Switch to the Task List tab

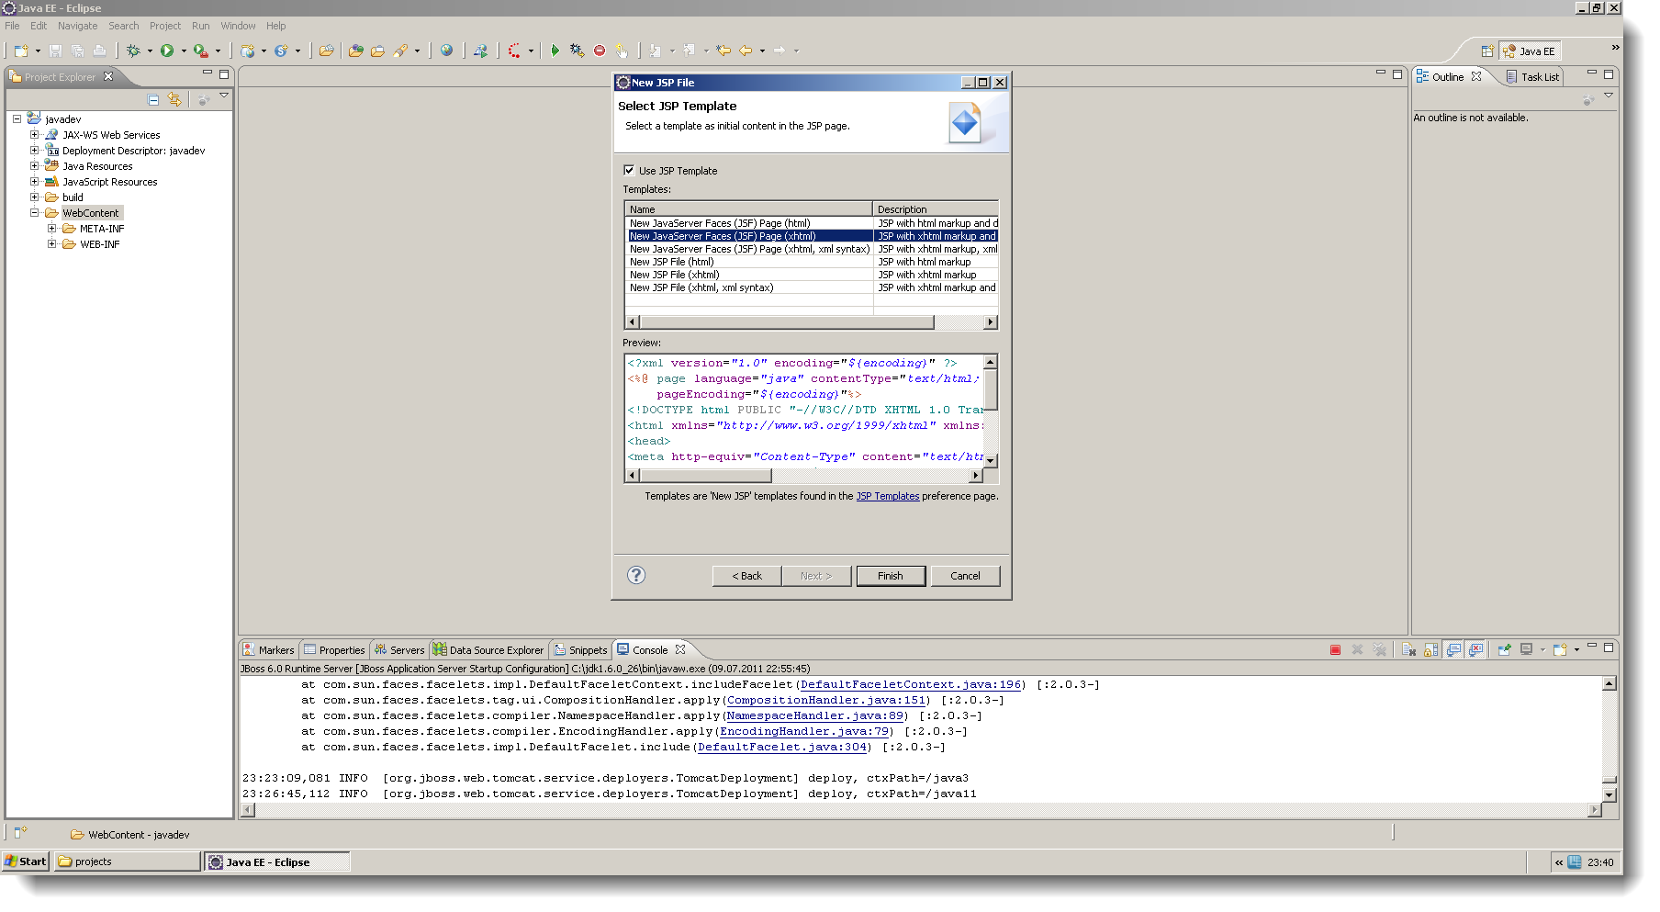[x=1532, y=77]
